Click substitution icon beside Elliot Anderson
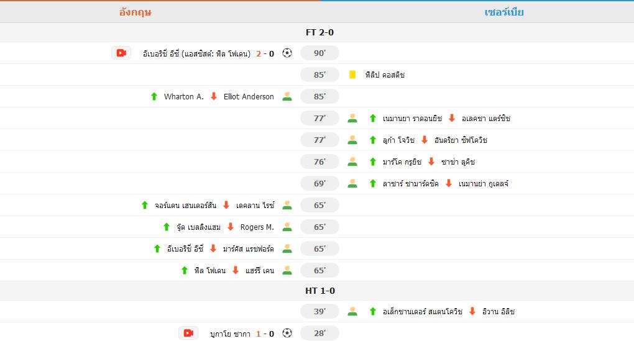The image size is (634, 341). pyautogui.click(x=287, y=97)
